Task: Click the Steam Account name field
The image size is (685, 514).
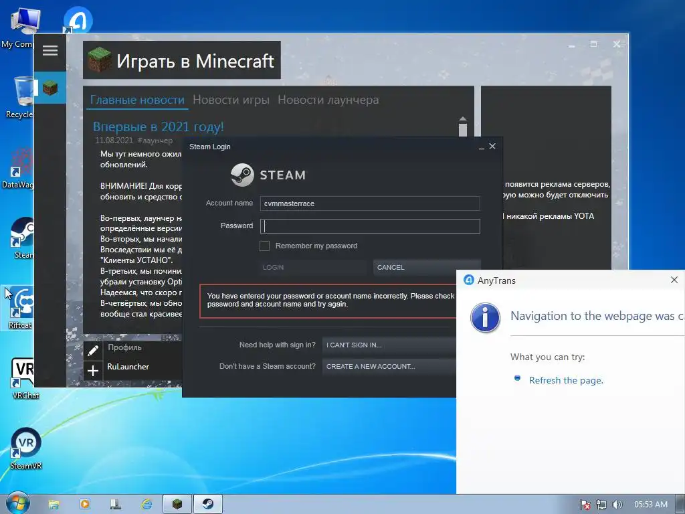Action: (370, 203)
